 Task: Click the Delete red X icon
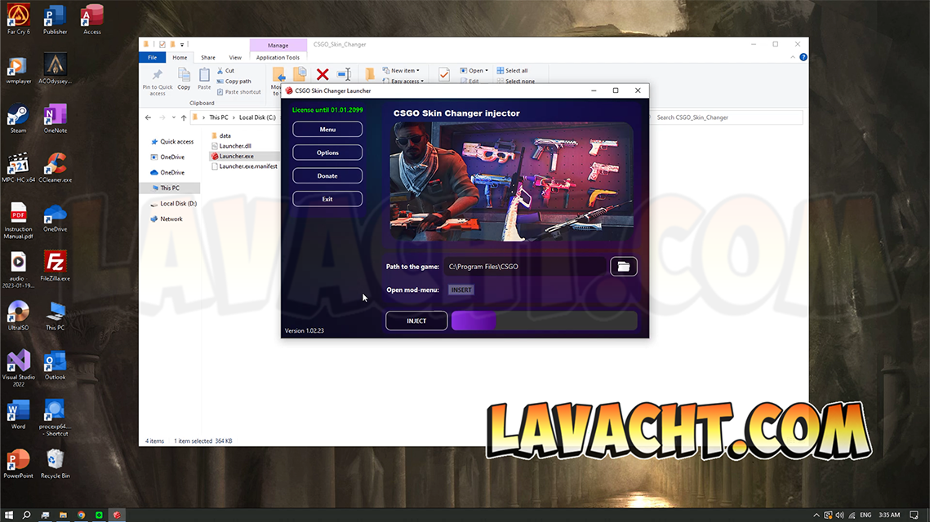(323, 74)
